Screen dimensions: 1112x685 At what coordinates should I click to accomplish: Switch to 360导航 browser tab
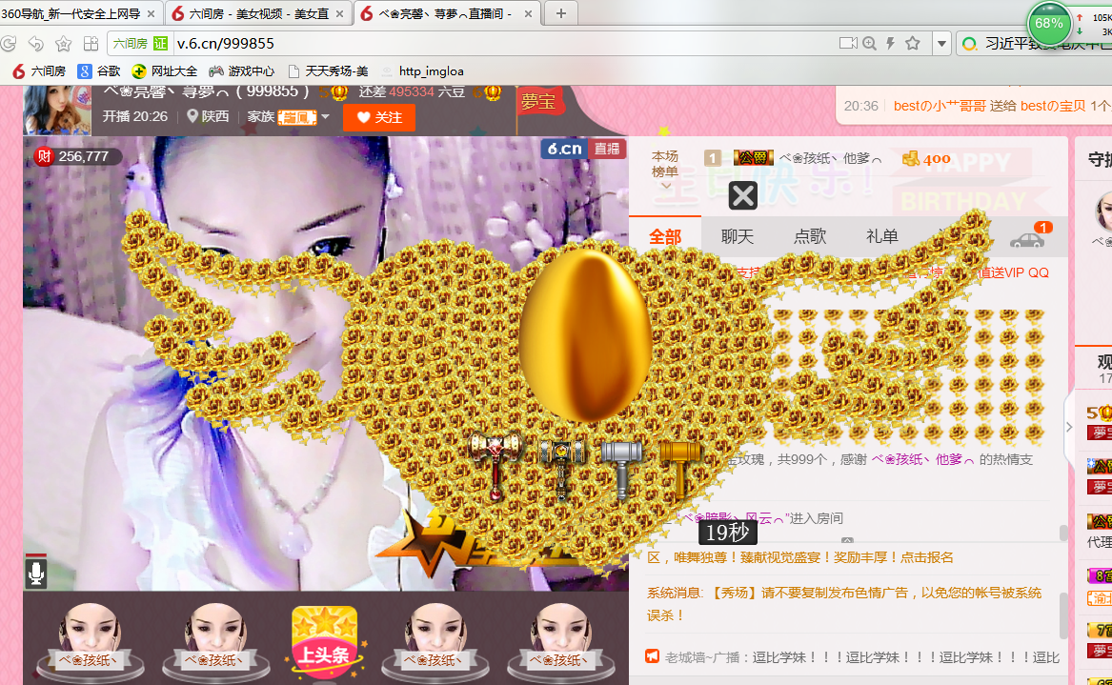point(71,13)
